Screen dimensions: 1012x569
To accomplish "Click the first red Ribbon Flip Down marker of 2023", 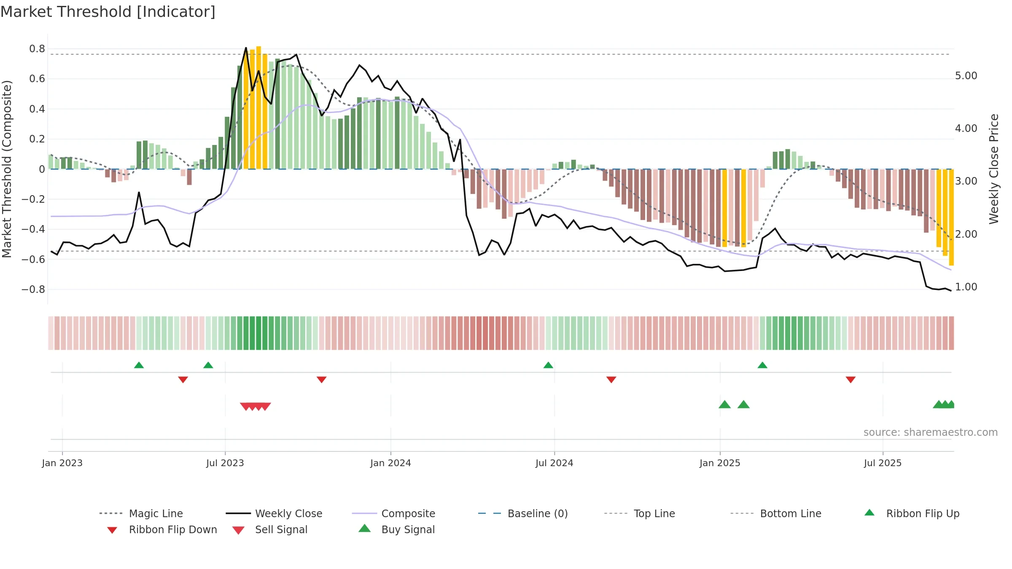I will point(183,380).
